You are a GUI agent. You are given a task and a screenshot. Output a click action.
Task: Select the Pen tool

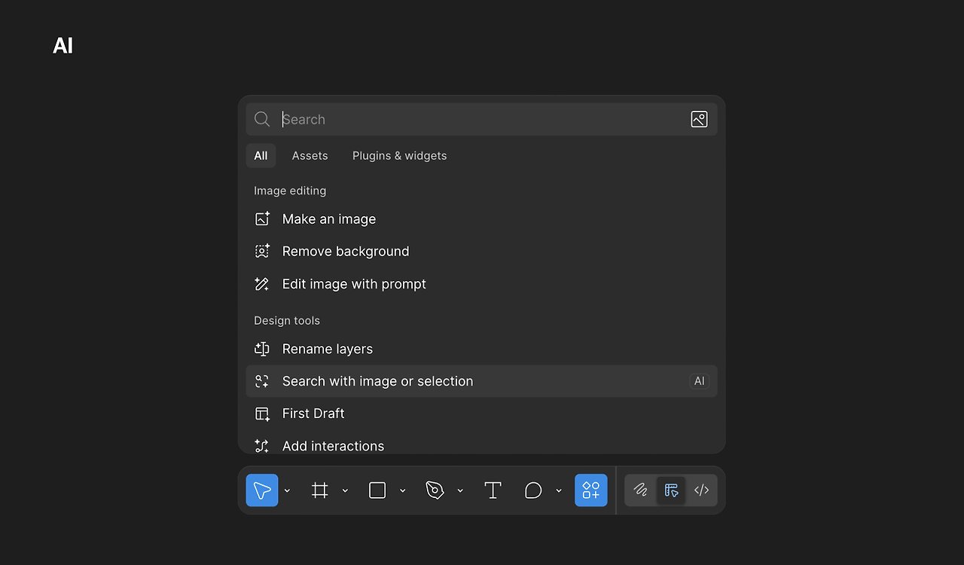tap(435, 490)
